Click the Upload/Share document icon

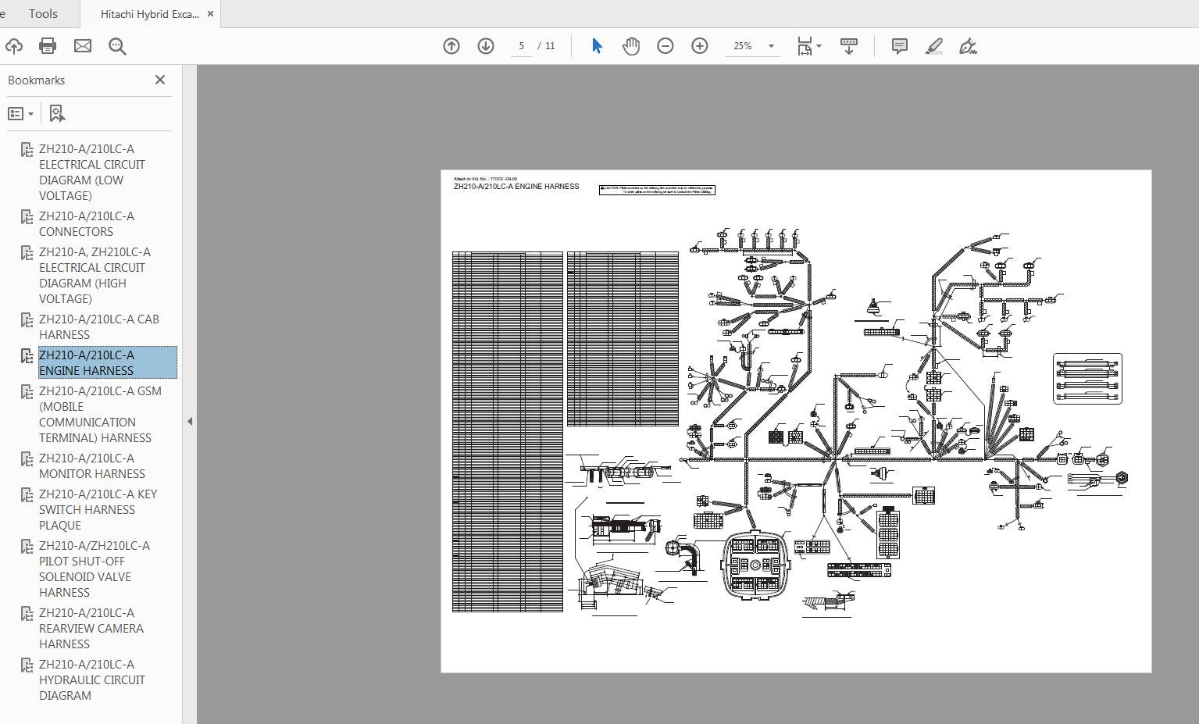(x=14, y=46)
